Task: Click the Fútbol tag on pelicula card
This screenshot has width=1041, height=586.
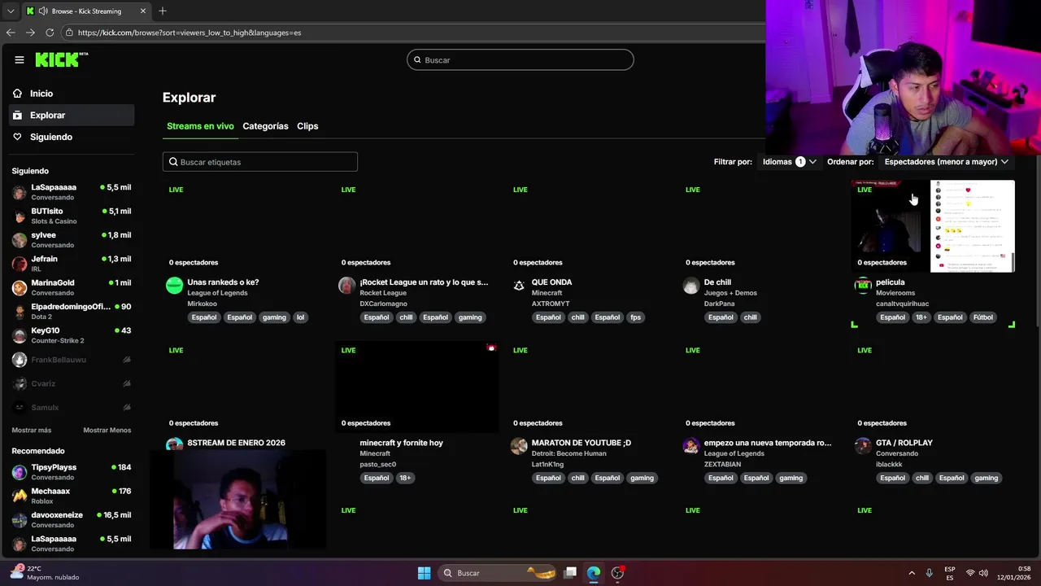Action: point(982,317)
